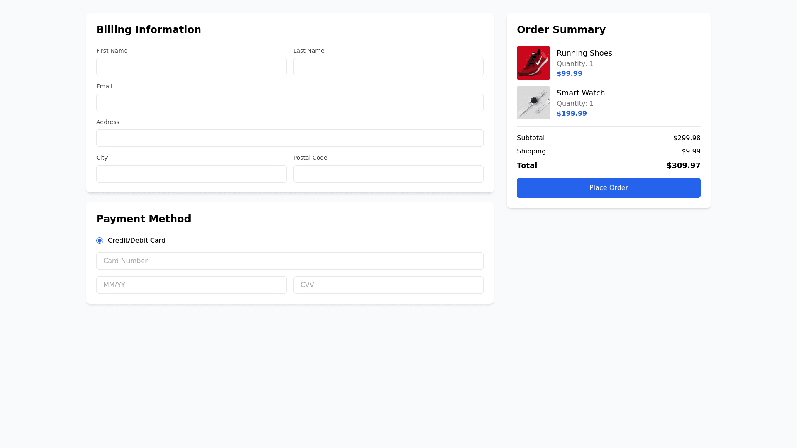Click the Running Shoes product name

tap(584, 53)
